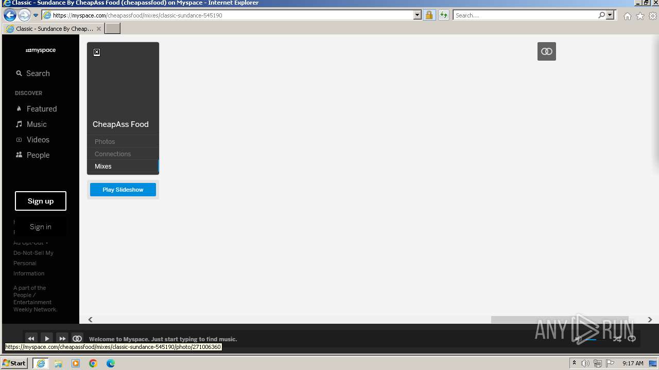The width and height of the screenshot is (659, 370).
Task: Open the search provider dropdown arrow
Action: click(610, 15)
